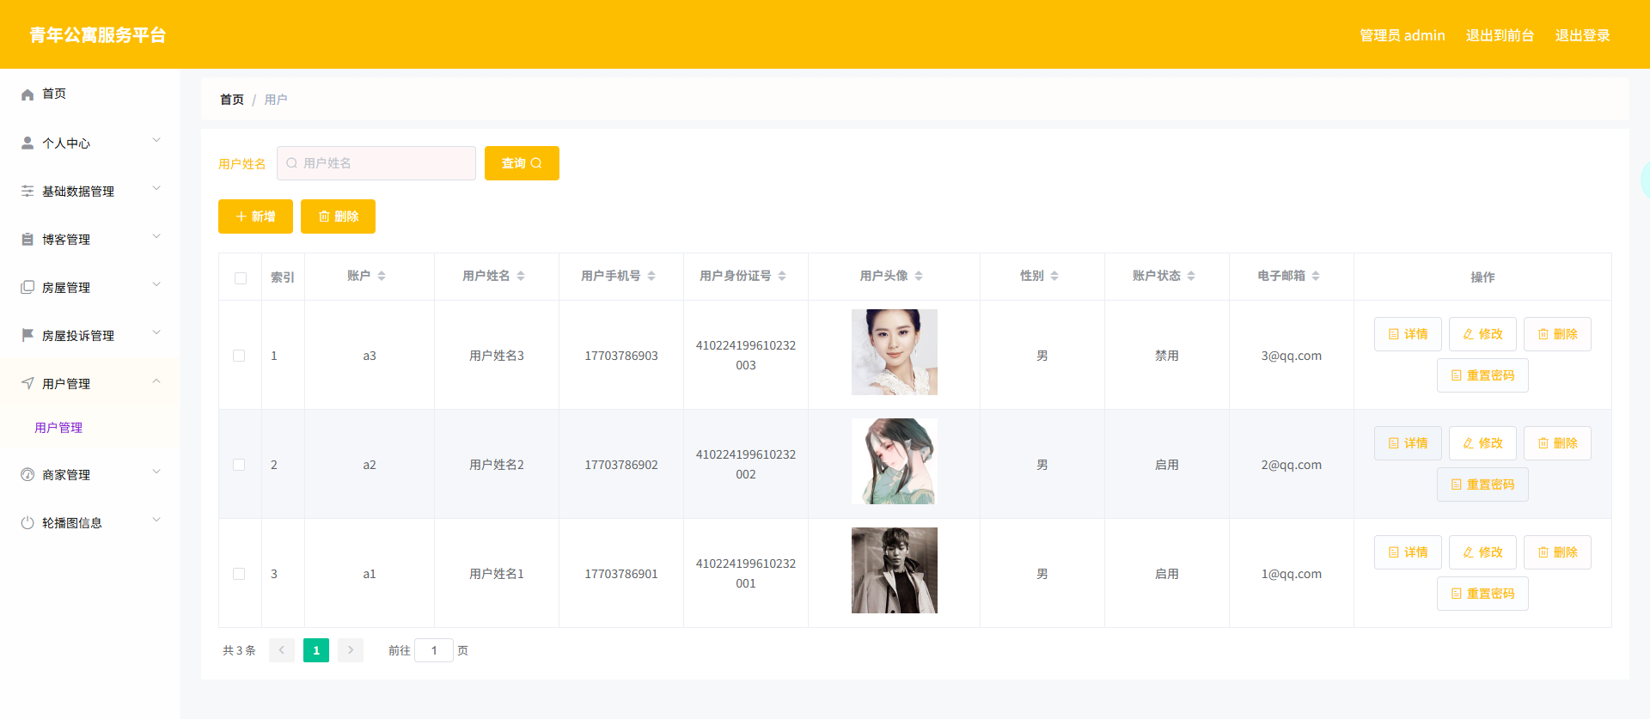Viewport: 1650px width, 719px height.
Task: Open the 用户管理 submenu item
Action: pyautogui.click(x=58, y=428)
